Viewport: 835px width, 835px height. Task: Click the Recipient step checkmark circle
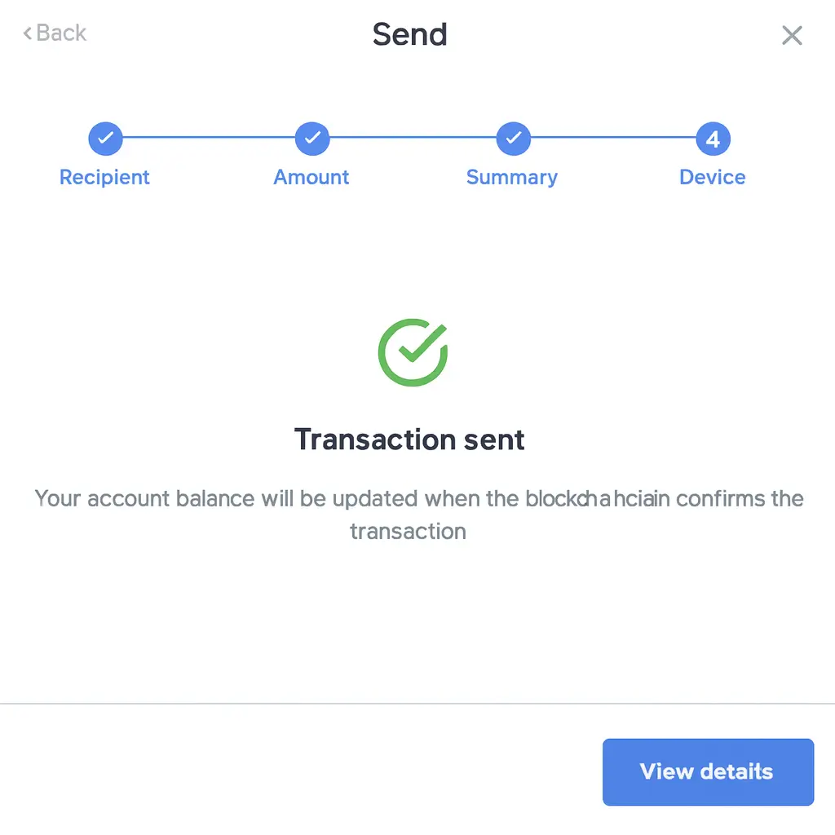tap(105, 139)
